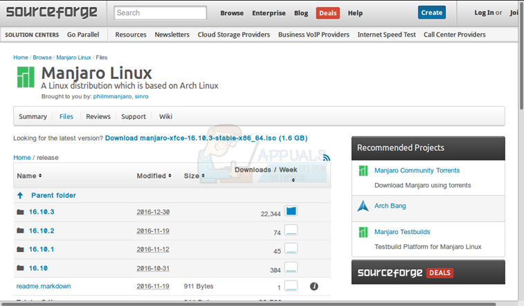Click the info icon for readme.markdown
This screenshot has width=524, height=306.
[314, 287]
